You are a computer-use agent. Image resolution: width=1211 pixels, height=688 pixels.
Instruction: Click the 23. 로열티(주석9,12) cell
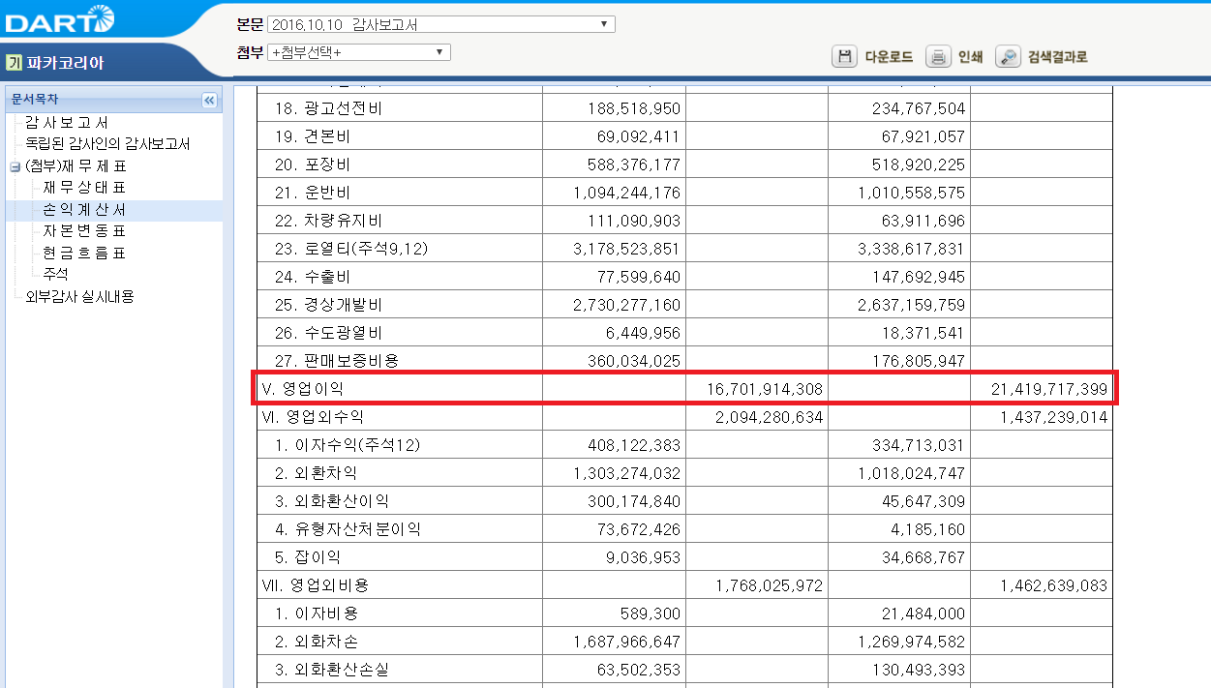point(350,249)
